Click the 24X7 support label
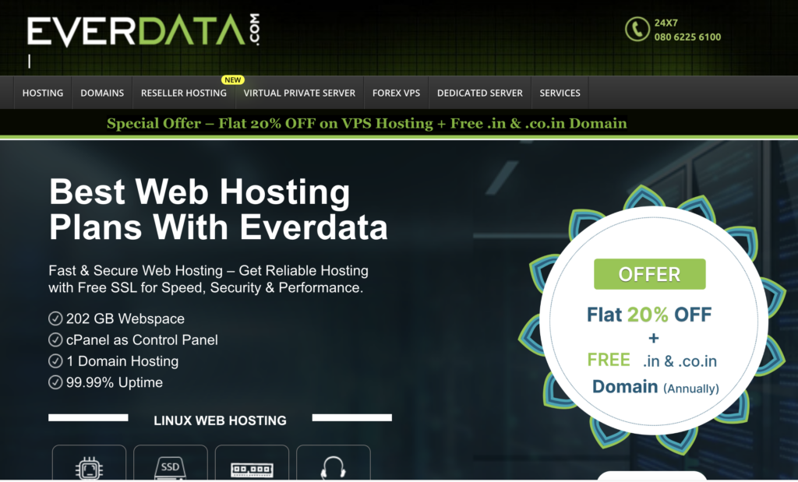 666,23
